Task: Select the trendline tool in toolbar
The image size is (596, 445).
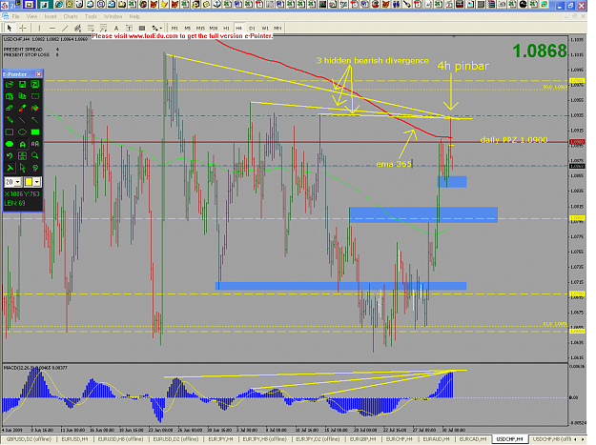Action: click(65, 28)
